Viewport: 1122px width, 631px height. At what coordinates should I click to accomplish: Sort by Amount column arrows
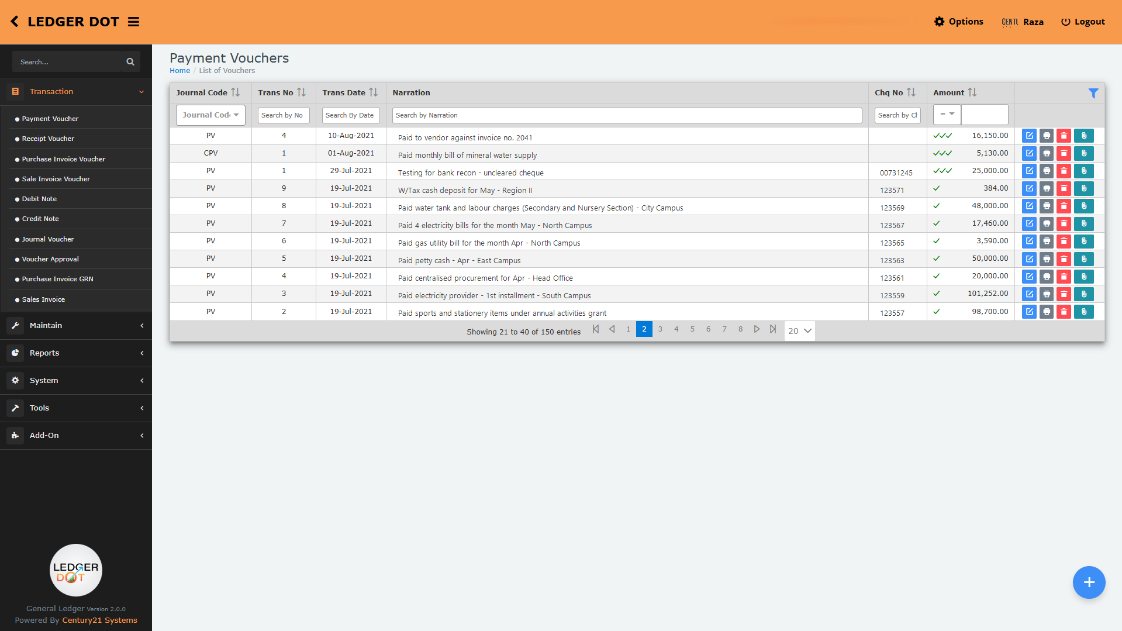[972, 92]
